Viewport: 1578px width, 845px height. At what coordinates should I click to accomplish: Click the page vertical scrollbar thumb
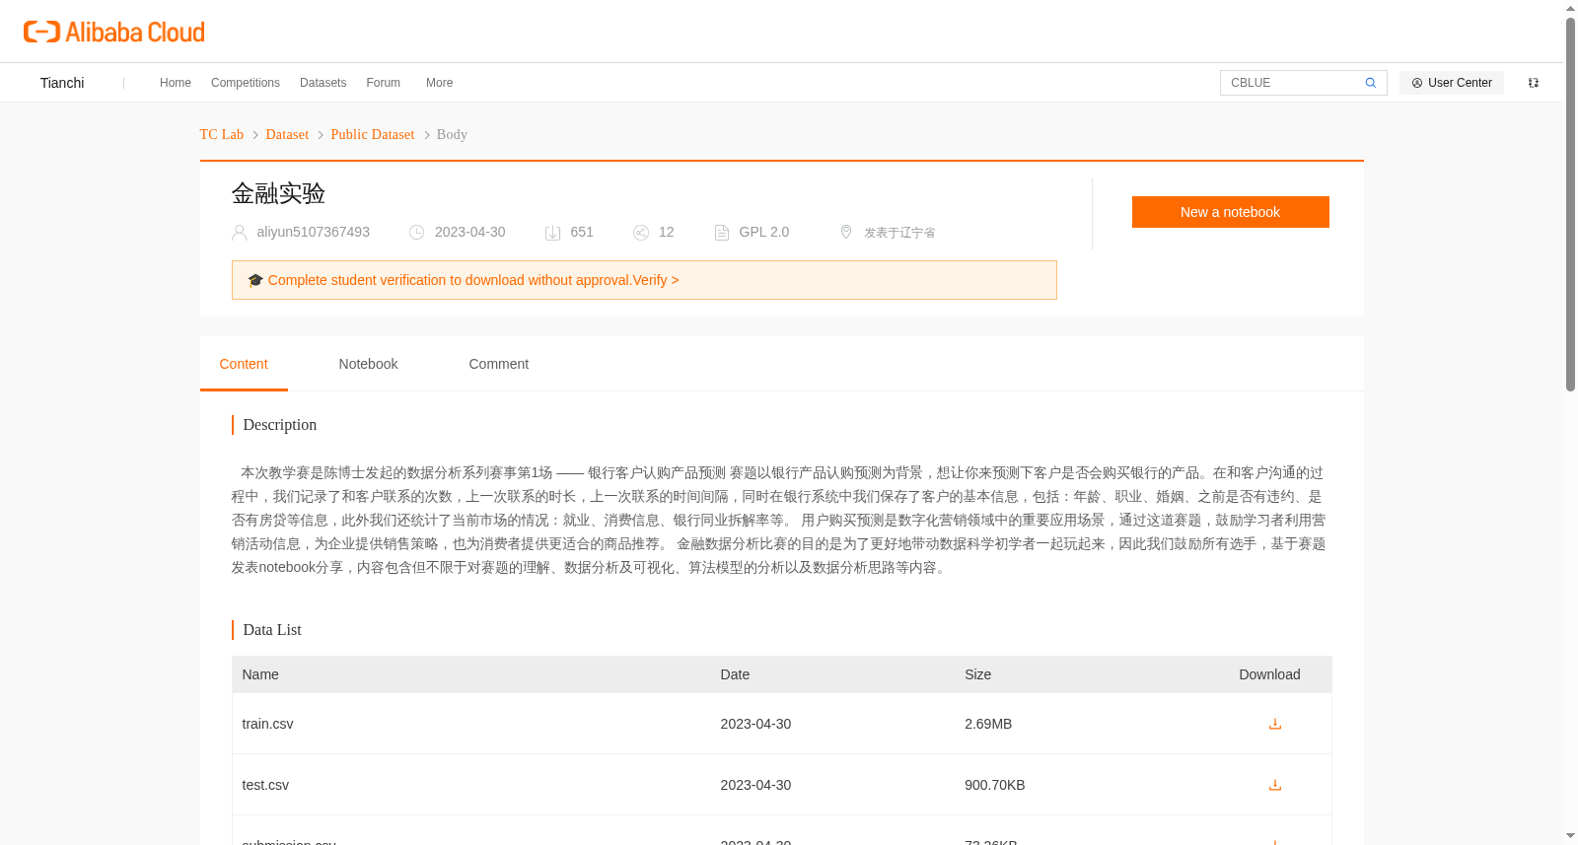1570,204
